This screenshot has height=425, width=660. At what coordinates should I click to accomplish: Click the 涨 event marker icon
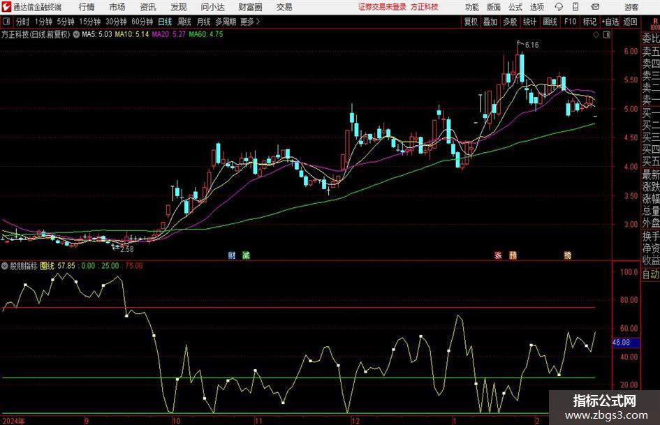[498, 255]
